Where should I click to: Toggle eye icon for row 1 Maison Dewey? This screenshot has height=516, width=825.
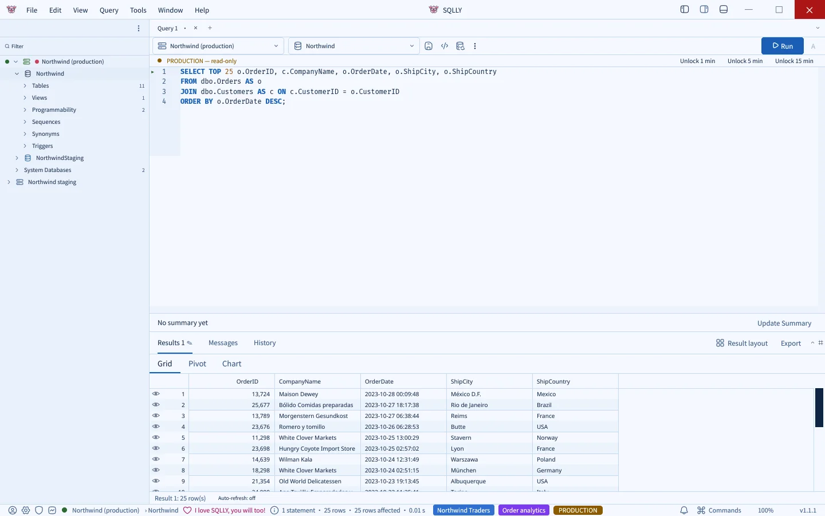(x=156, y=394)
